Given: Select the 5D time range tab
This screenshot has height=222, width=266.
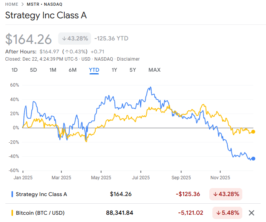Looking at the screenshot, I should point(34,70).
